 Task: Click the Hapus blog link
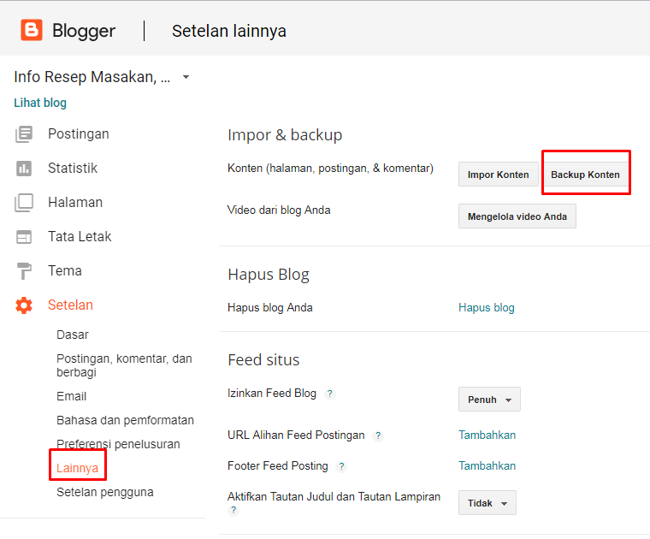point(486,308)
